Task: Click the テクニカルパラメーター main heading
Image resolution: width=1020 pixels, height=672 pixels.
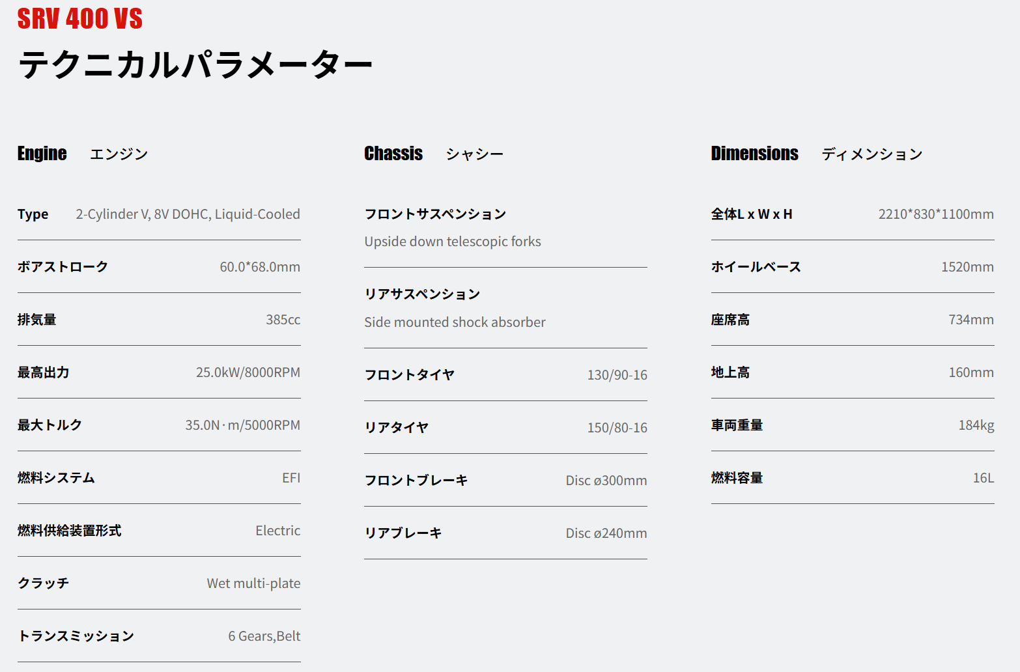Action: [x=195, y=65]
